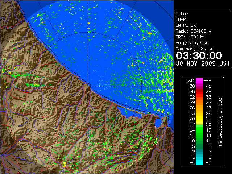Click the '20' label left of legend bar
The height and width of the screenshot is (174, 232).
pyautogui.click(x=192, y=119)
